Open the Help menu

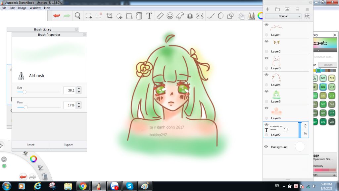pos(47,8)
